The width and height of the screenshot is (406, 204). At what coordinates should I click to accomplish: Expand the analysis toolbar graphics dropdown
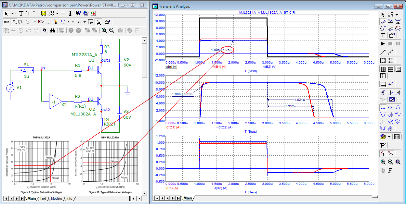point(397,15)
